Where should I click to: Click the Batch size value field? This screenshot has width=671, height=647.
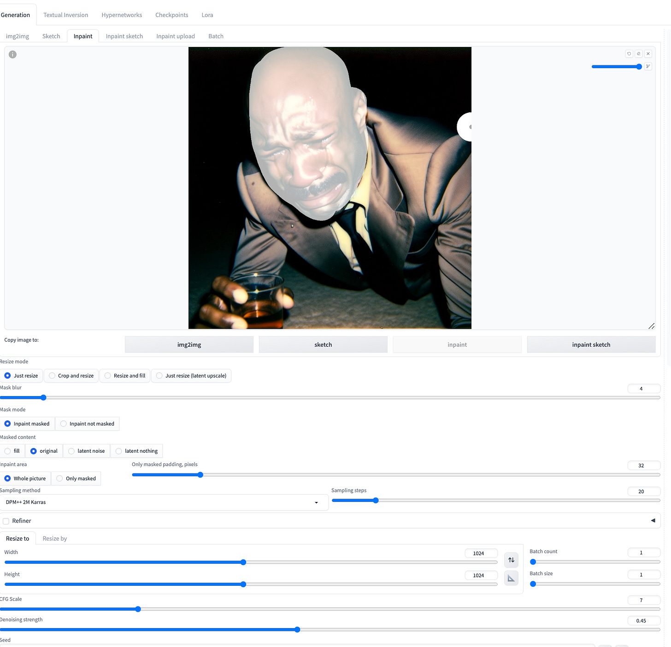(x=644, y=575)
